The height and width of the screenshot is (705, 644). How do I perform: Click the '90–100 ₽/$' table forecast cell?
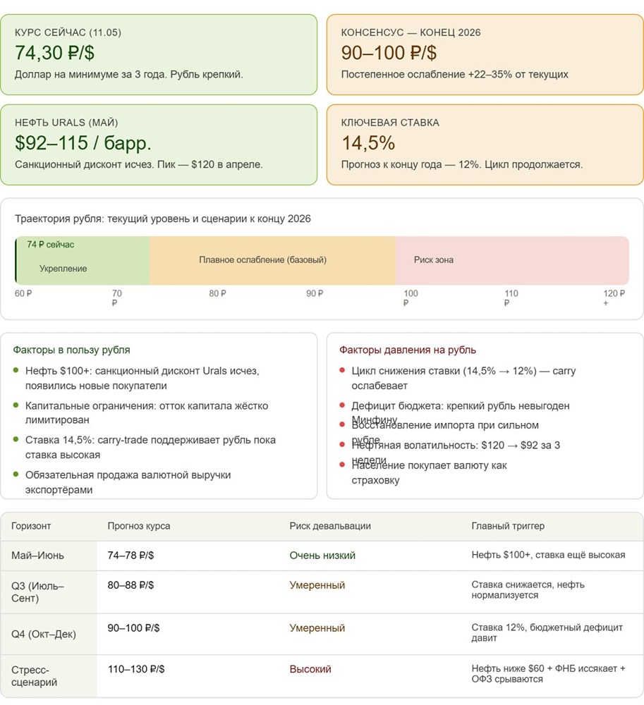tap(133, 627)
